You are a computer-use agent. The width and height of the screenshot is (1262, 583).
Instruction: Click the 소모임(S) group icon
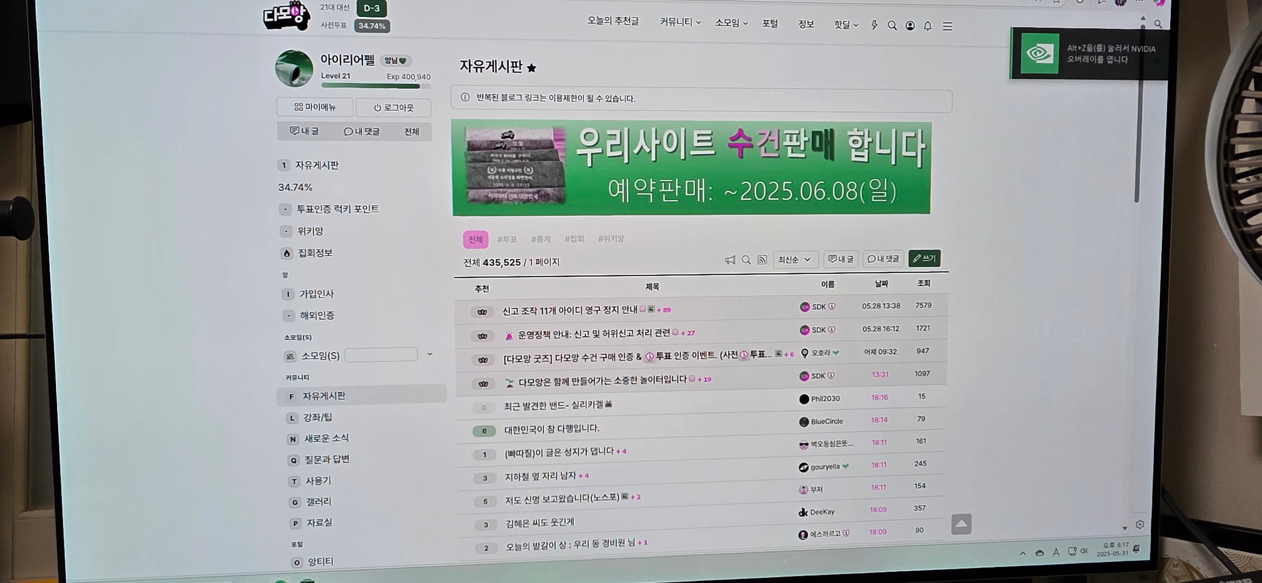290,357
